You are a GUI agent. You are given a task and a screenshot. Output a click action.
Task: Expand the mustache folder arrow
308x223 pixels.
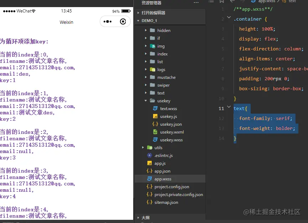(x=146, y=77)
